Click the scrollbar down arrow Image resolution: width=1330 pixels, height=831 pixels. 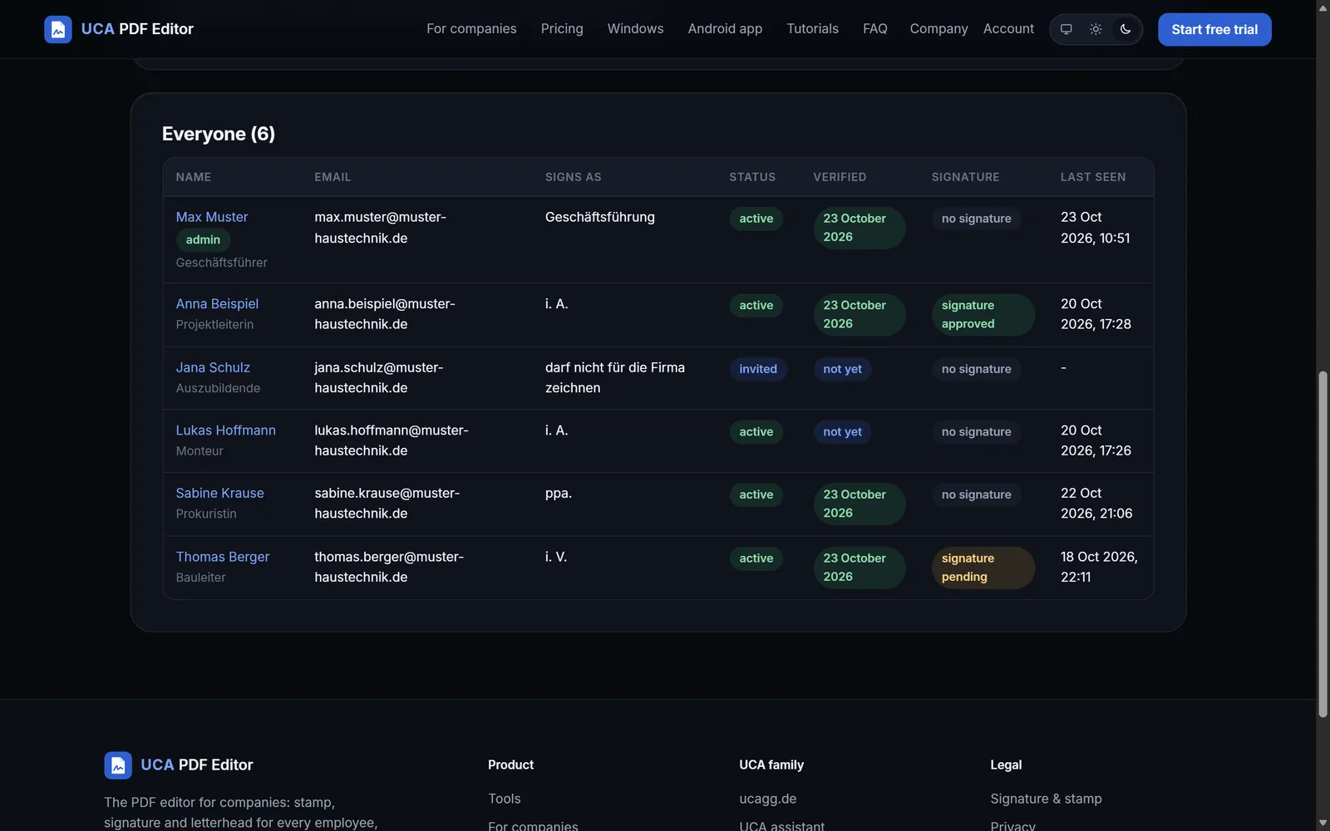(1323, 824)
